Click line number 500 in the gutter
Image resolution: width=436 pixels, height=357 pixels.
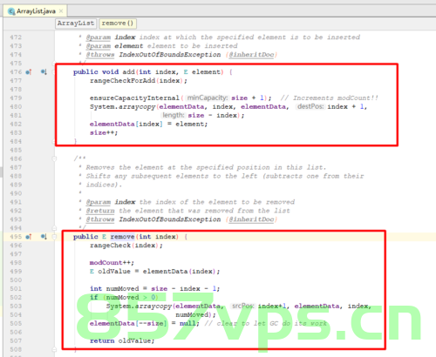click(16, 280)
